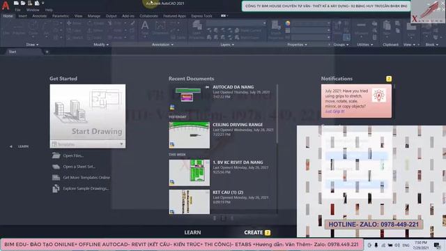446x251 pixels.
Task: Switch to the Featured Apps ribbon tab
Action: click(174, 16)
